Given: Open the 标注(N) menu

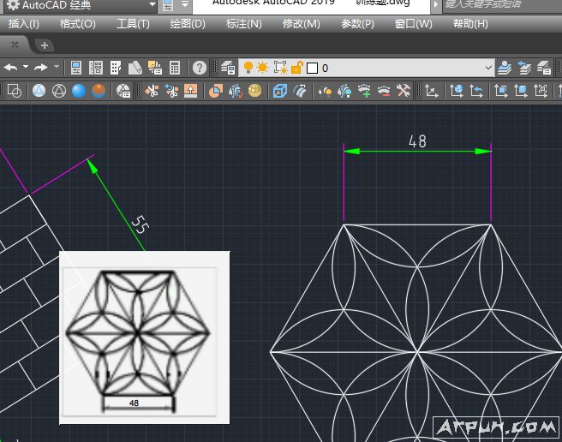Looking at the screenshot, I should pyautogui.click(x=243, y=24).
